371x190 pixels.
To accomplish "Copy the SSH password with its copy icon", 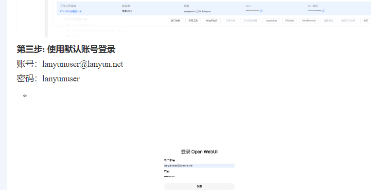I will pyautogui.click(x=323, y=11).
